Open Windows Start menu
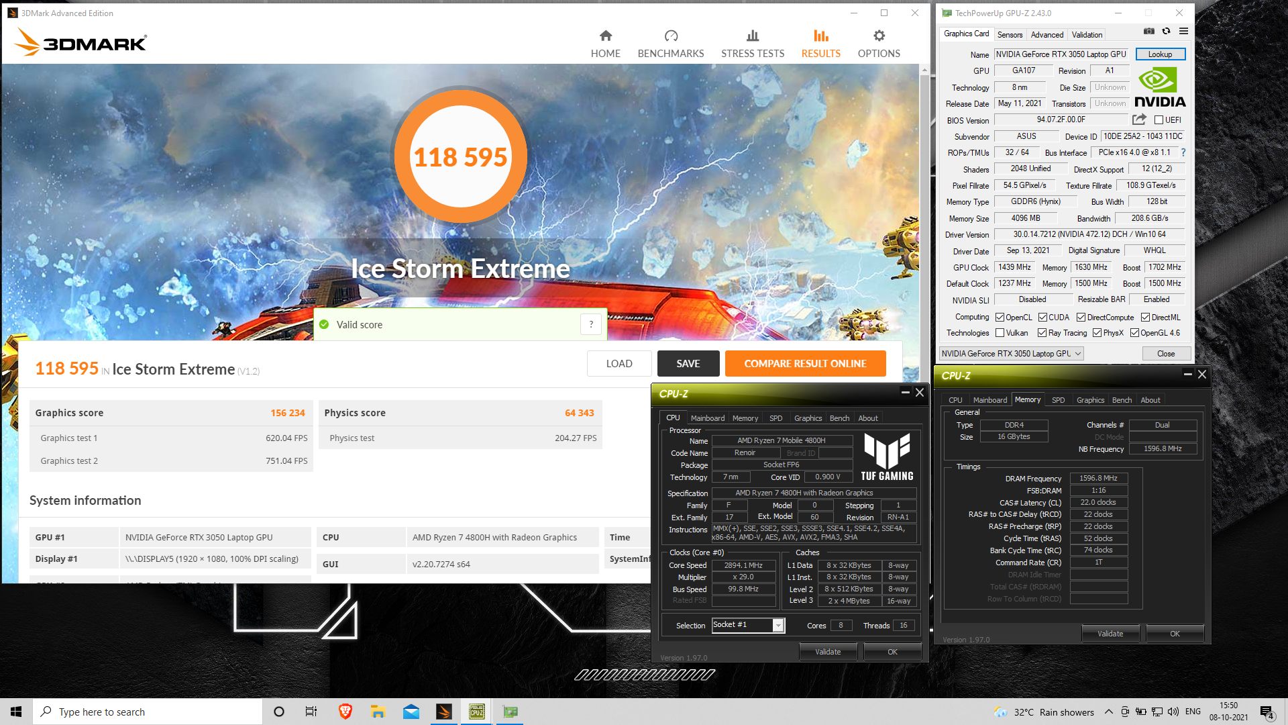Viewport: 1288px width, 725px height. click(x=16, y=712)
